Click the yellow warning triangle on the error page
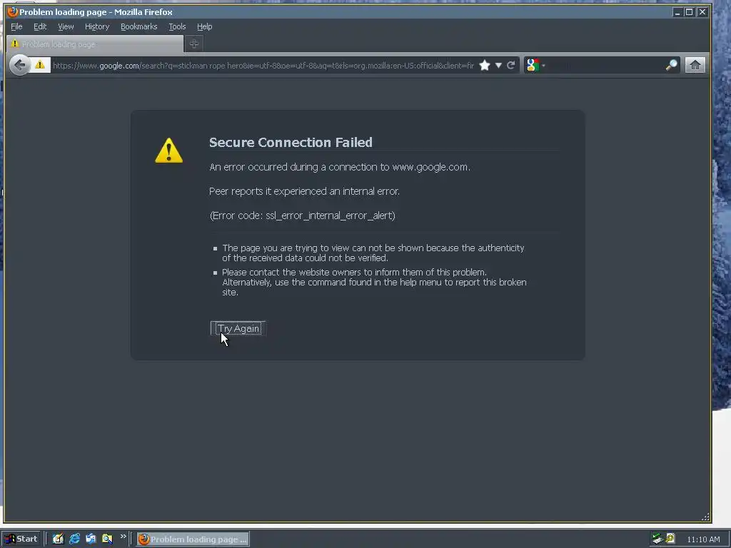The width and height of the screenshot is (731, 548). click(x=168, y=151)
